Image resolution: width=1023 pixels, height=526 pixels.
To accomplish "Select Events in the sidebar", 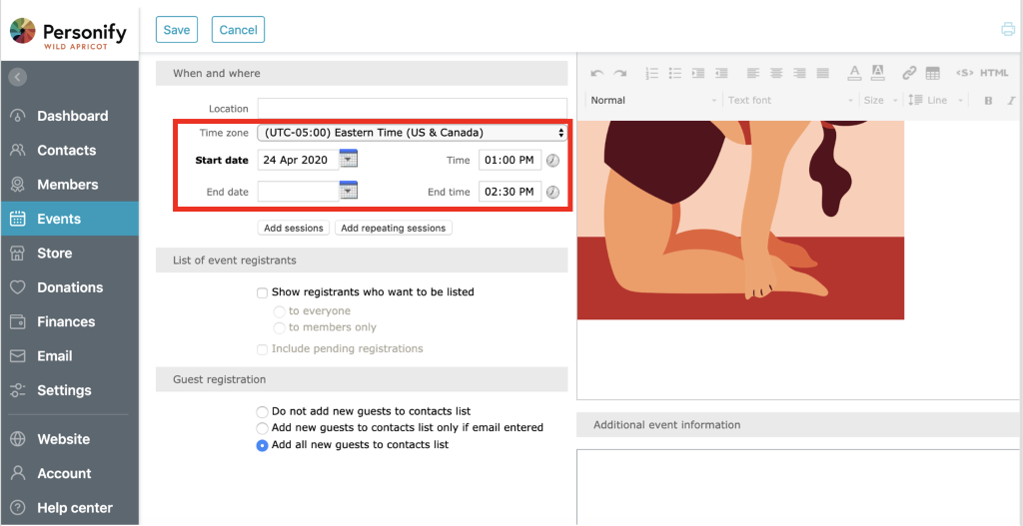I will (69, 219).
